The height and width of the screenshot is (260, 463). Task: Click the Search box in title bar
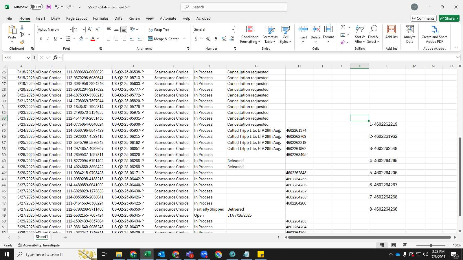[234, 7]
